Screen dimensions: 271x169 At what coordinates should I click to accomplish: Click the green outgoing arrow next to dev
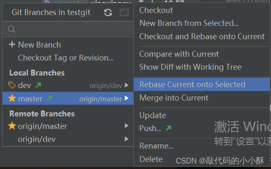tap(38, 85)
